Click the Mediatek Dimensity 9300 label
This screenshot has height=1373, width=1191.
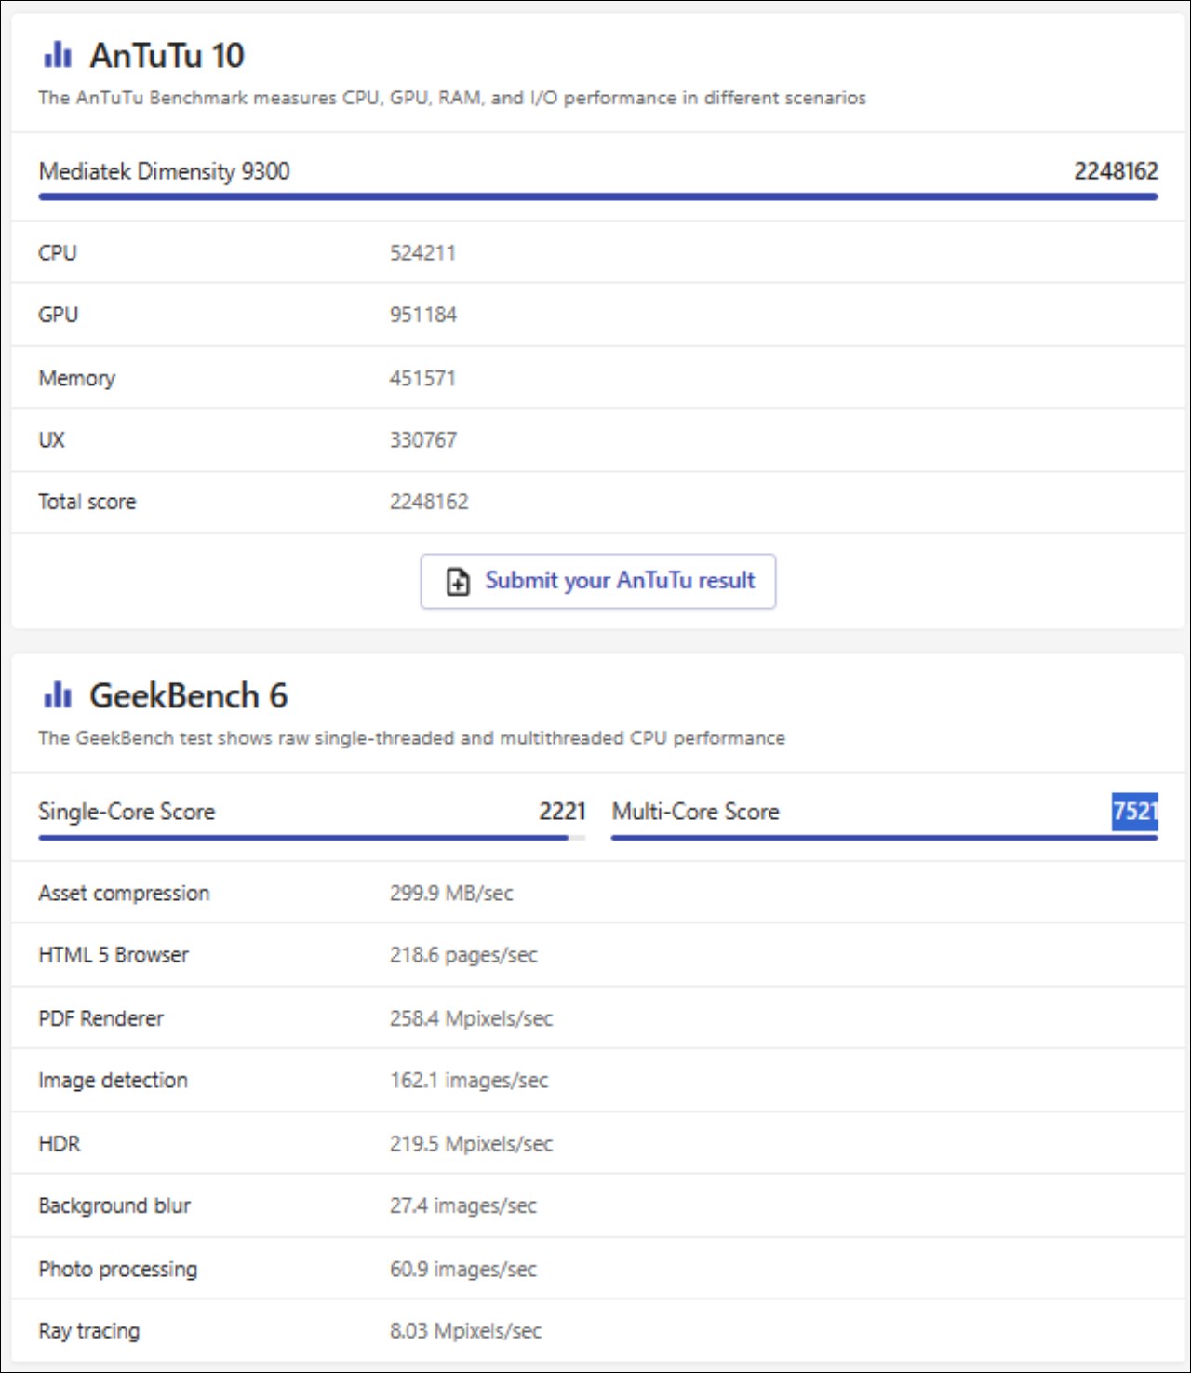(x=164, y=171)
